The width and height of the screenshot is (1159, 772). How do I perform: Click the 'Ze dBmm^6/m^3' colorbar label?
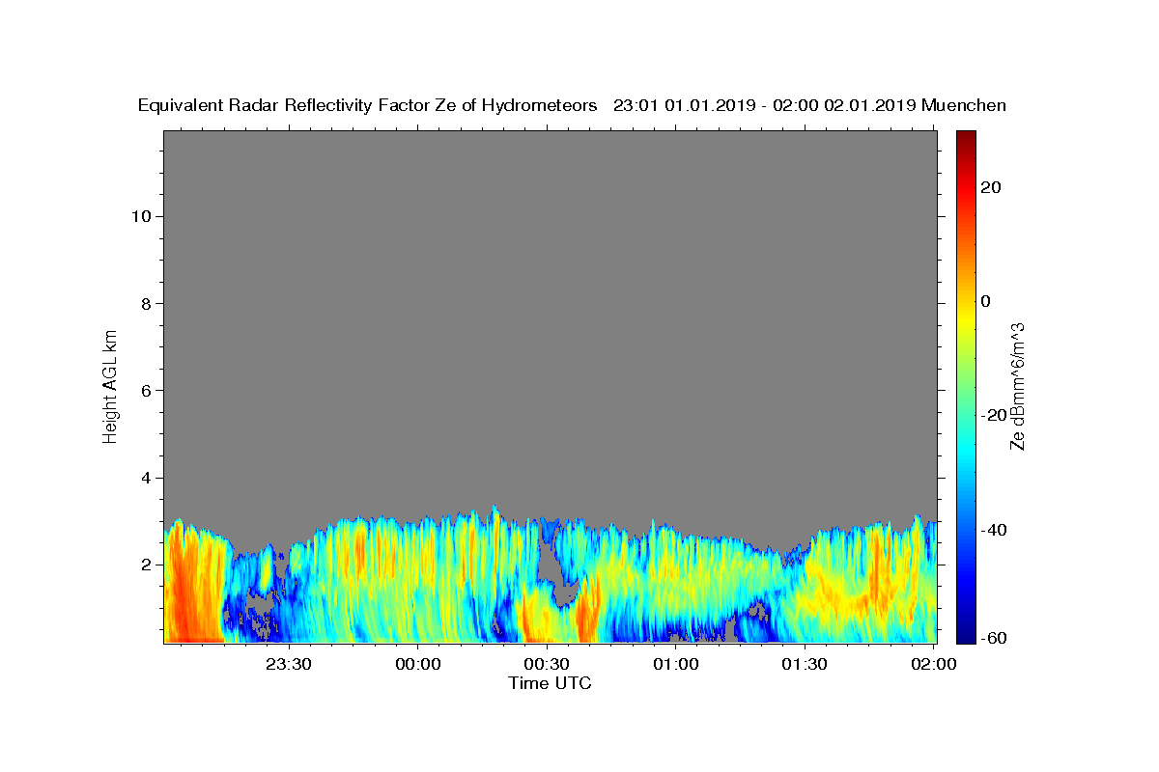pyautogui.click(x=1016, y=386)
